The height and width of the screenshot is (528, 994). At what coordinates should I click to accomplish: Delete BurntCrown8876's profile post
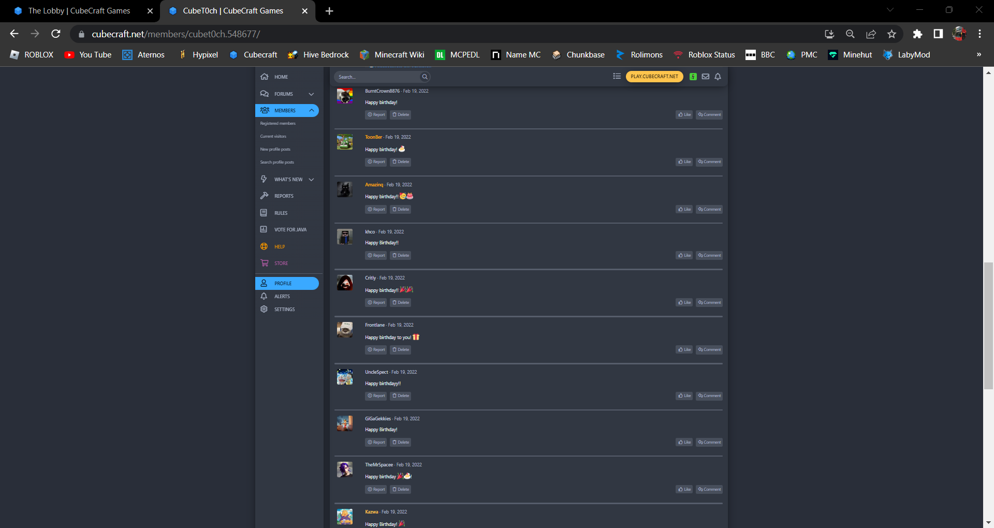pos(401,114)
